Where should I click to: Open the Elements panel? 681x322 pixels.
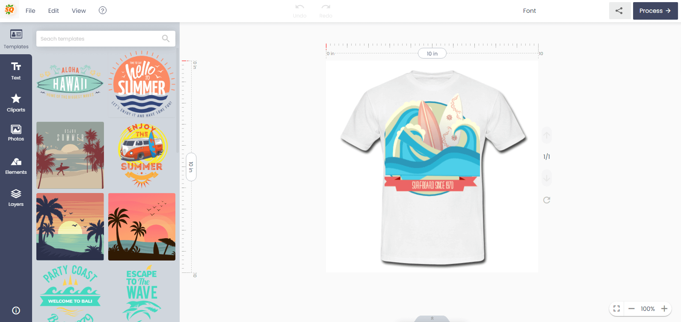pos(16,166)
